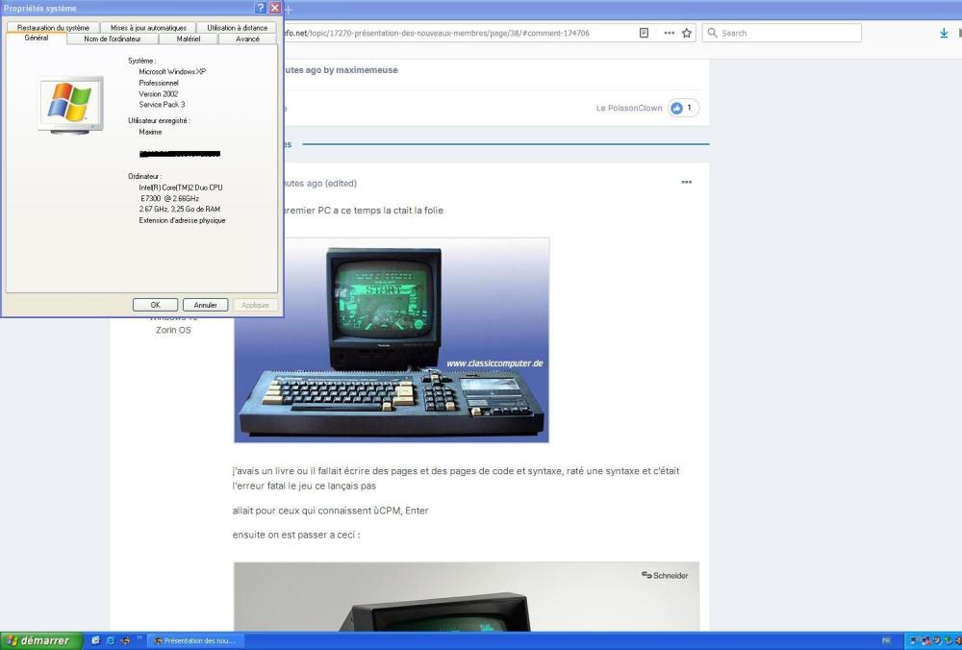Select Présentation des nou... taskbar button
The image size is (962, 650).
pos(195,640)
